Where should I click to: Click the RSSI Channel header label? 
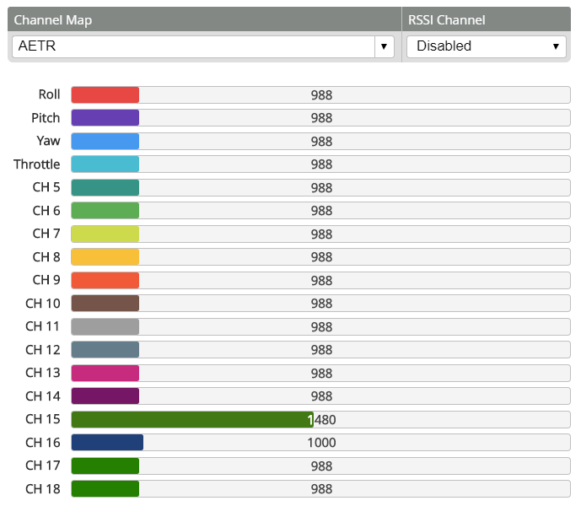tap(446, 19)
